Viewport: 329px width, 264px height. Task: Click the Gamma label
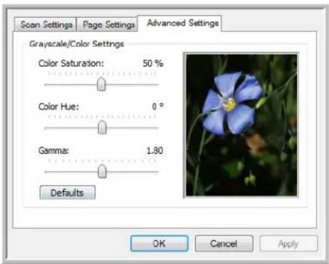click(54, 150)
